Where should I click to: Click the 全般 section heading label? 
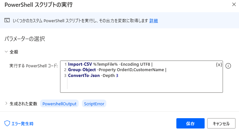14,52
